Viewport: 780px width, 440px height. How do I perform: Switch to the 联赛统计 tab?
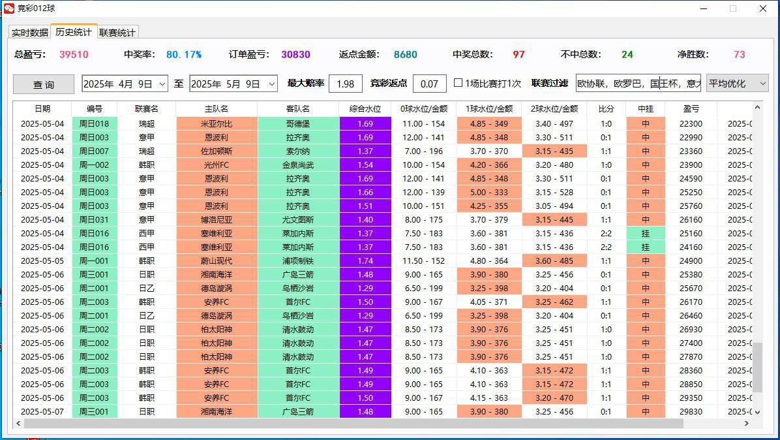116,31
